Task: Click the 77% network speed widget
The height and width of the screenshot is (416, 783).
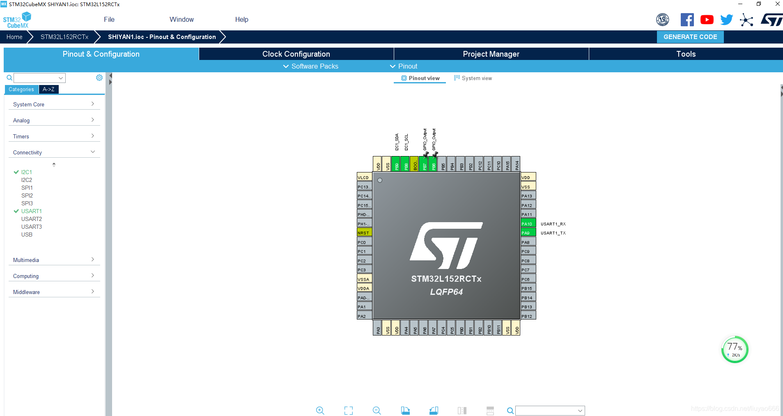Action: tap(735, 349)
